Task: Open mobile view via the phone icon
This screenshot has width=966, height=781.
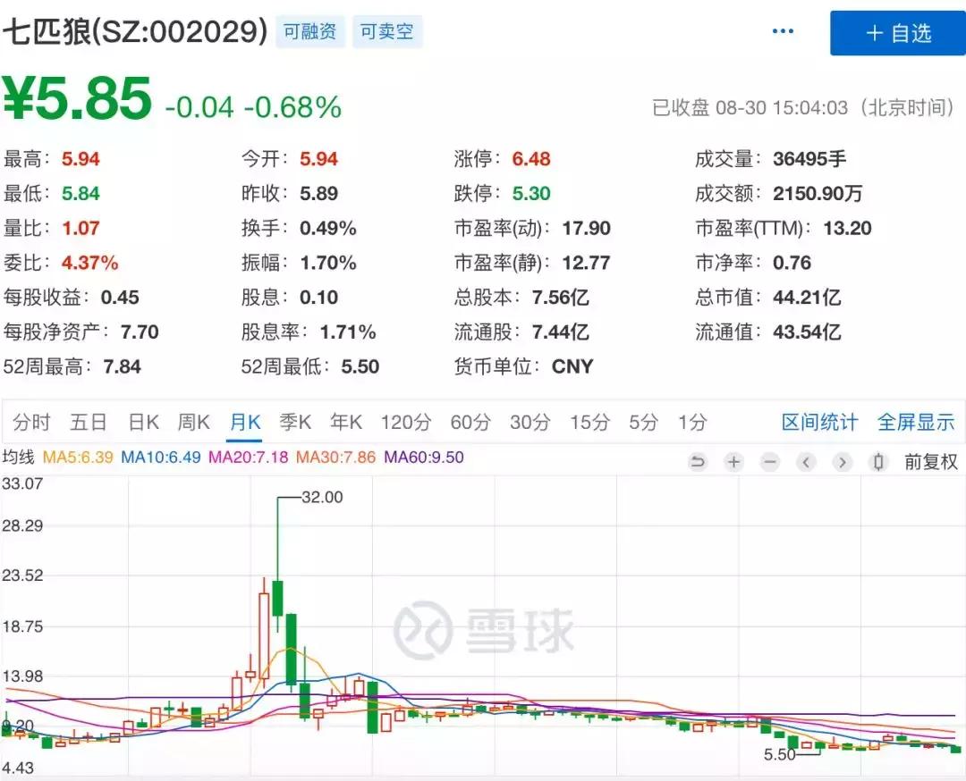Action: [x=878, y=462]
